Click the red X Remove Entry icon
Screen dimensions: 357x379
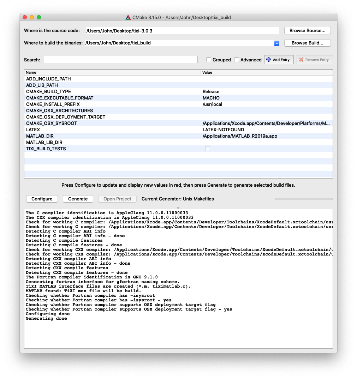pos(301,60)
